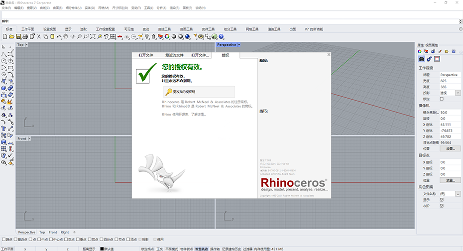Screen dimensions: 463x251
Task: Click the Cut scissors icon
Action: tap(39, 37)
